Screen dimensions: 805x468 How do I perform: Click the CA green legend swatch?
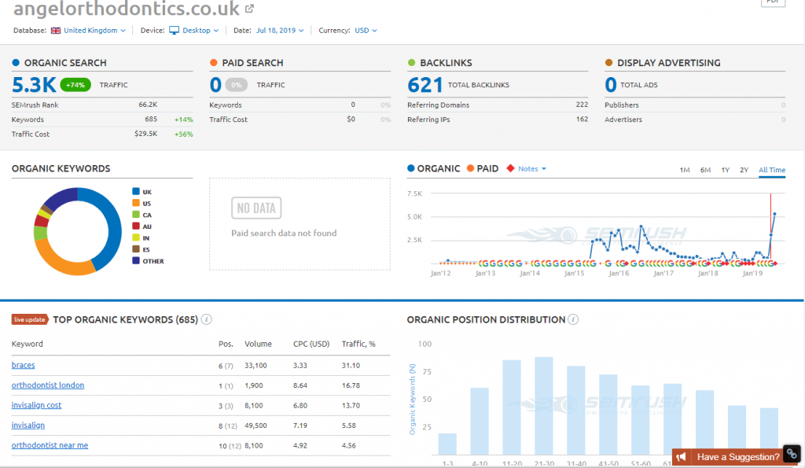click(x=136, y=215)
